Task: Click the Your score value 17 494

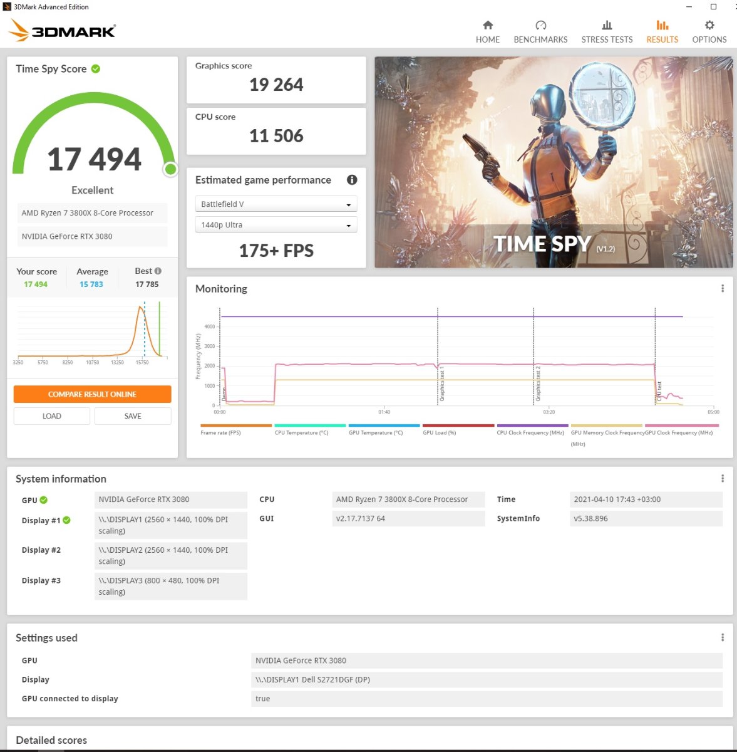Action: coord(36,285)
